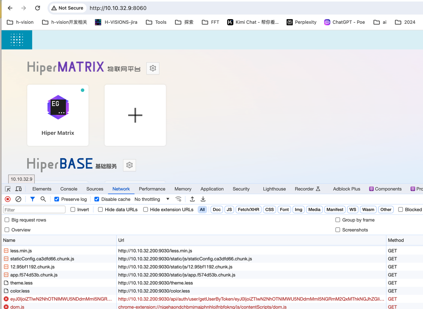This screenshot has height=309, width=423.
Task: Open the FFT bookmark folder
Action: [211, 22]
